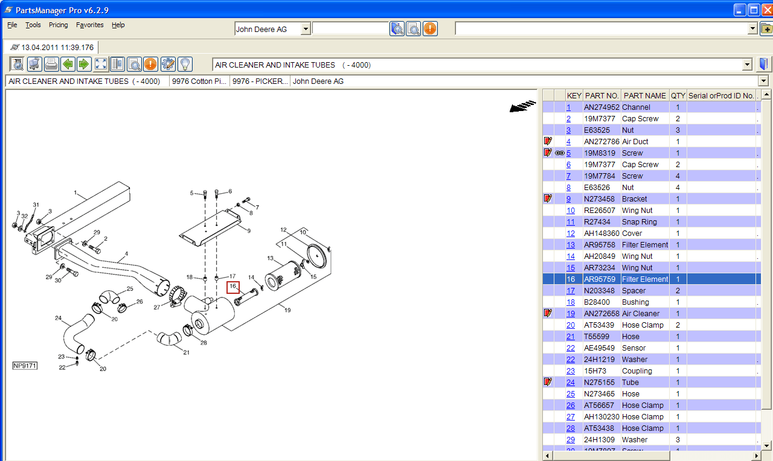
Task: Click the blue book icon beside section dropdown
Action: 765,65
